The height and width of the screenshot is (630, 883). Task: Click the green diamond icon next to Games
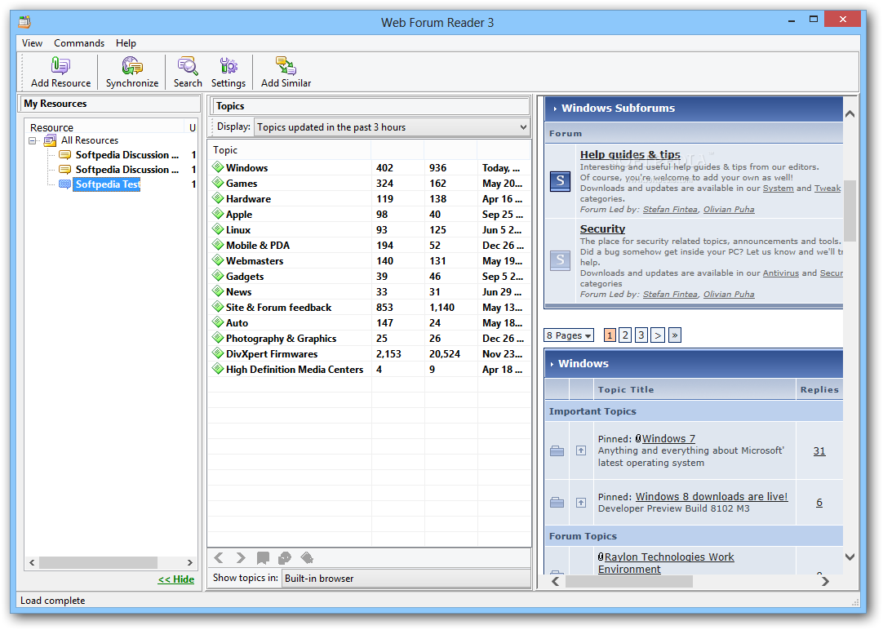pyautogui.click(x=218, y=183)
